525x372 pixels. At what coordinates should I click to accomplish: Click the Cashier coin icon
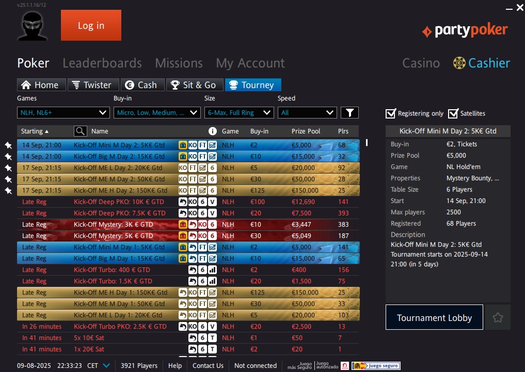pyautogui.click(x=459, y=63)
